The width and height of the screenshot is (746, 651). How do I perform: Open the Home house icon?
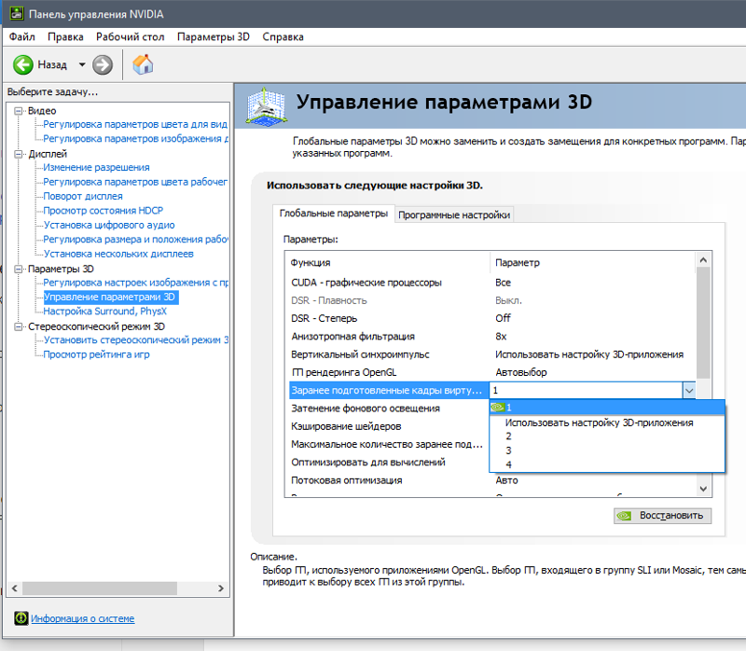tap(143, 64)
